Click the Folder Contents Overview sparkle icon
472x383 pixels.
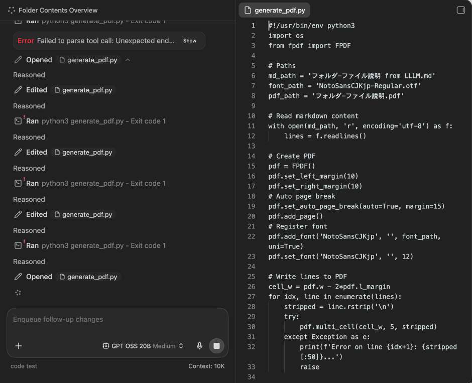tap(12, 10)
